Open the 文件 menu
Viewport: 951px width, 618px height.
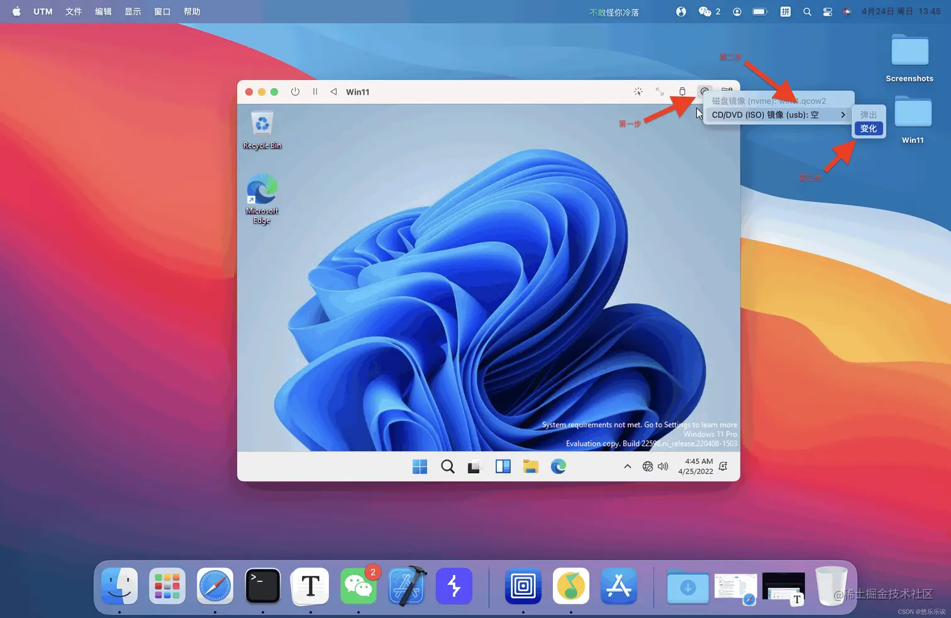tap(74, 11)
